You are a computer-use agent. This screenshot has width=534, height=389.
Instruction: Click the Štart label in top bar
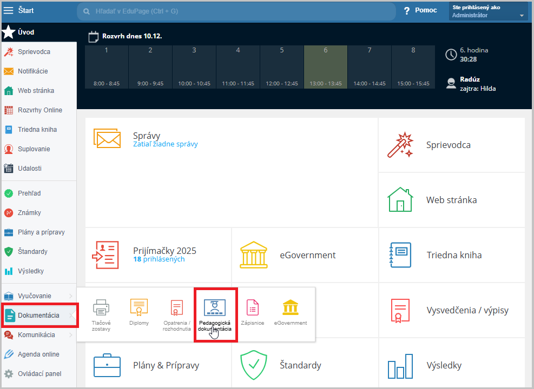coord(26,11)
